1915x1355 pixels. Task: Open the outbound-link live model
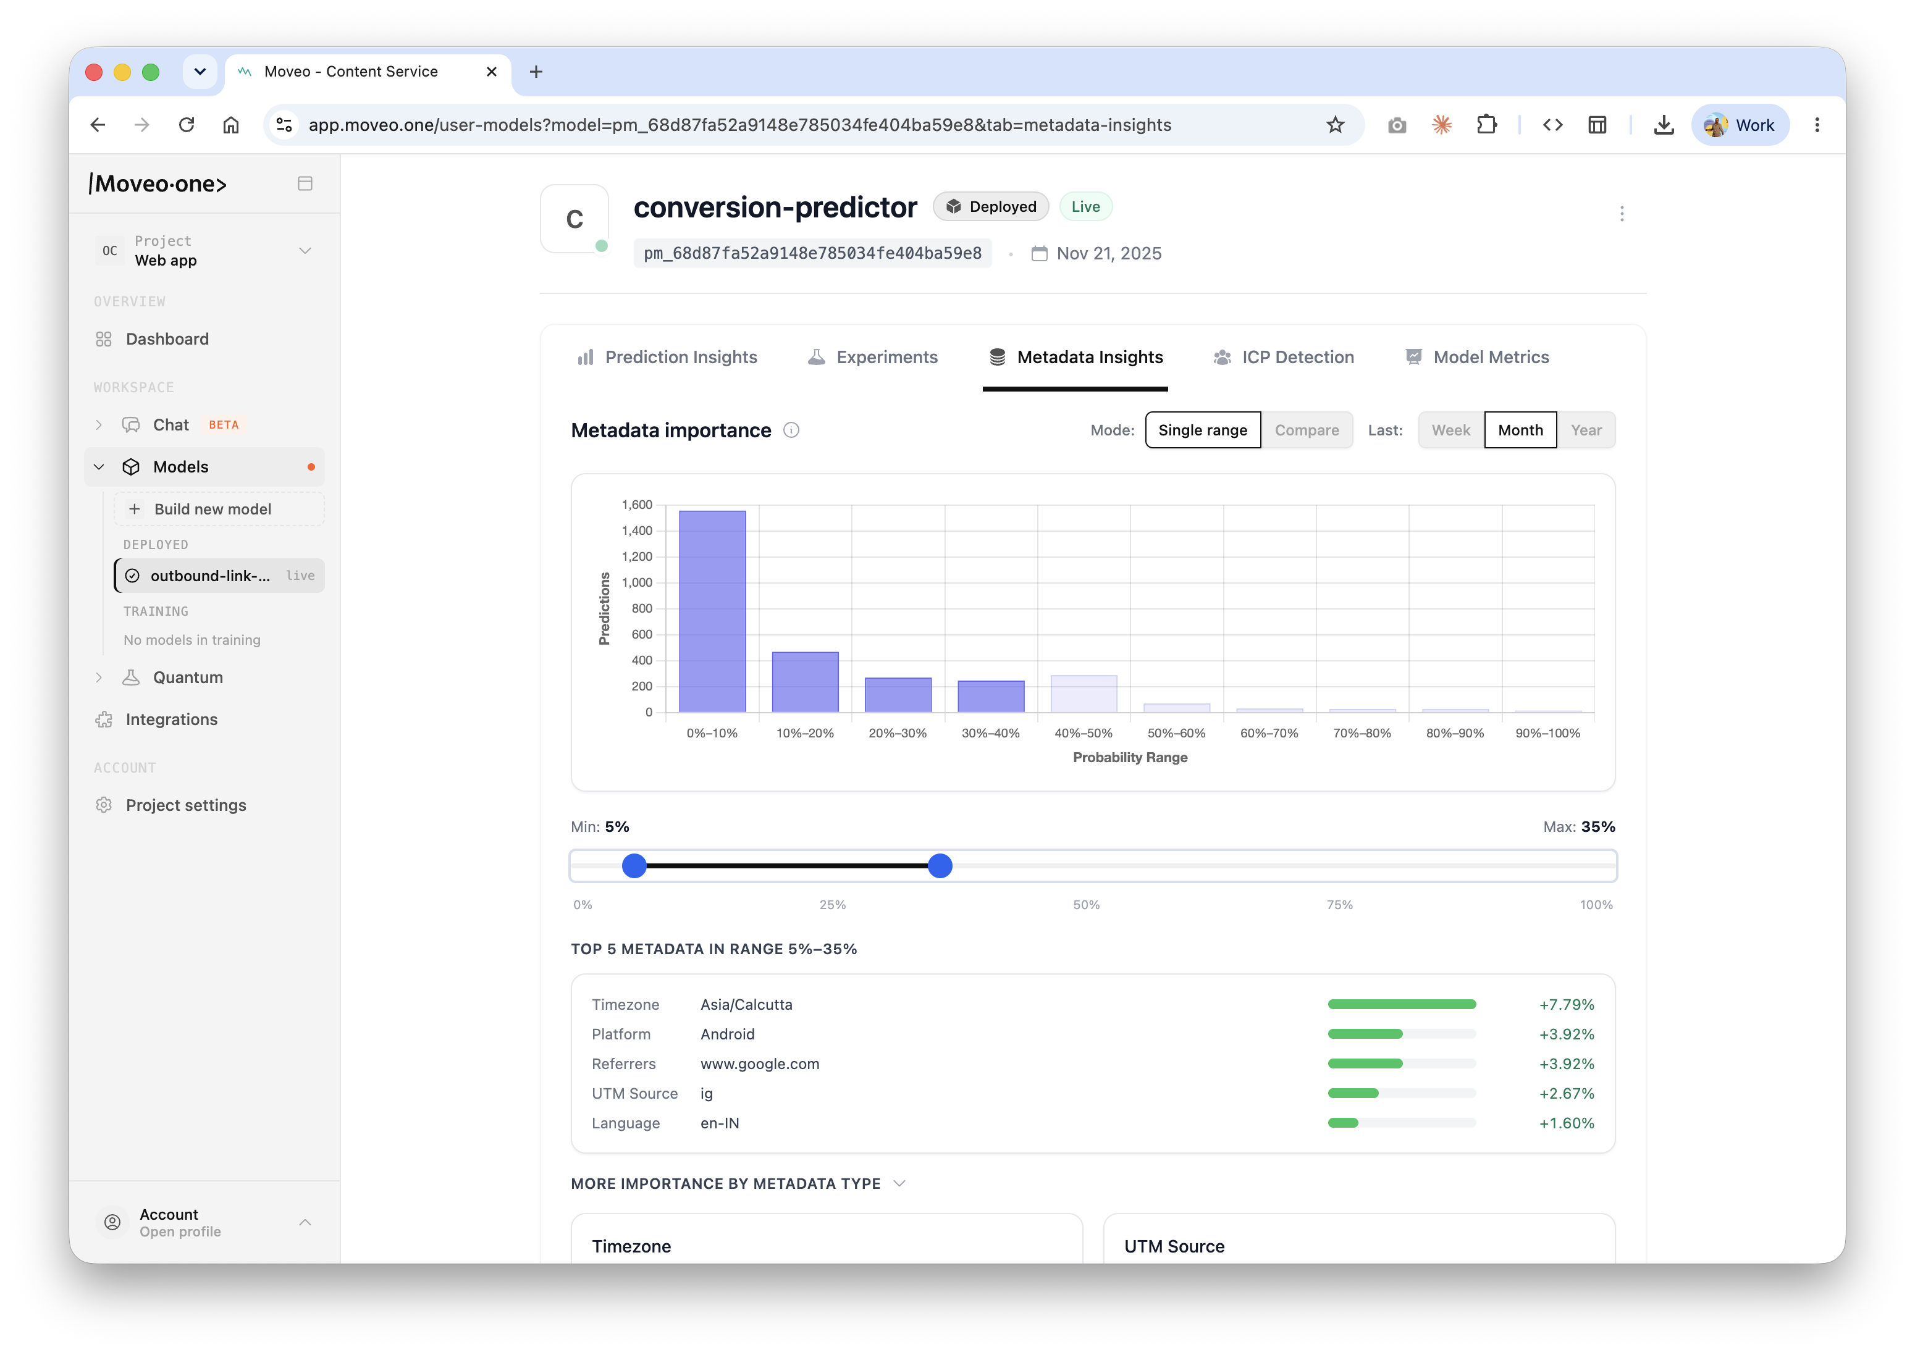coord(219,576)
